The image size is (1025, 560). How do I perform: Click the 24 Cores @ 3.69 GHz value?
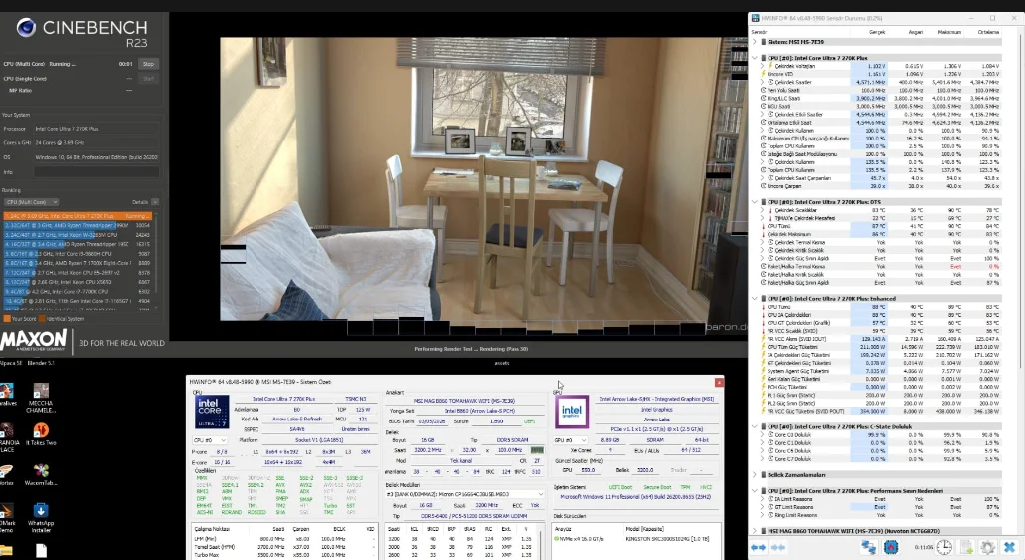(60, 142)
